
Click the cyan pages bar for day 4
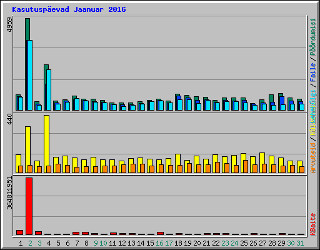pos(49,90)
